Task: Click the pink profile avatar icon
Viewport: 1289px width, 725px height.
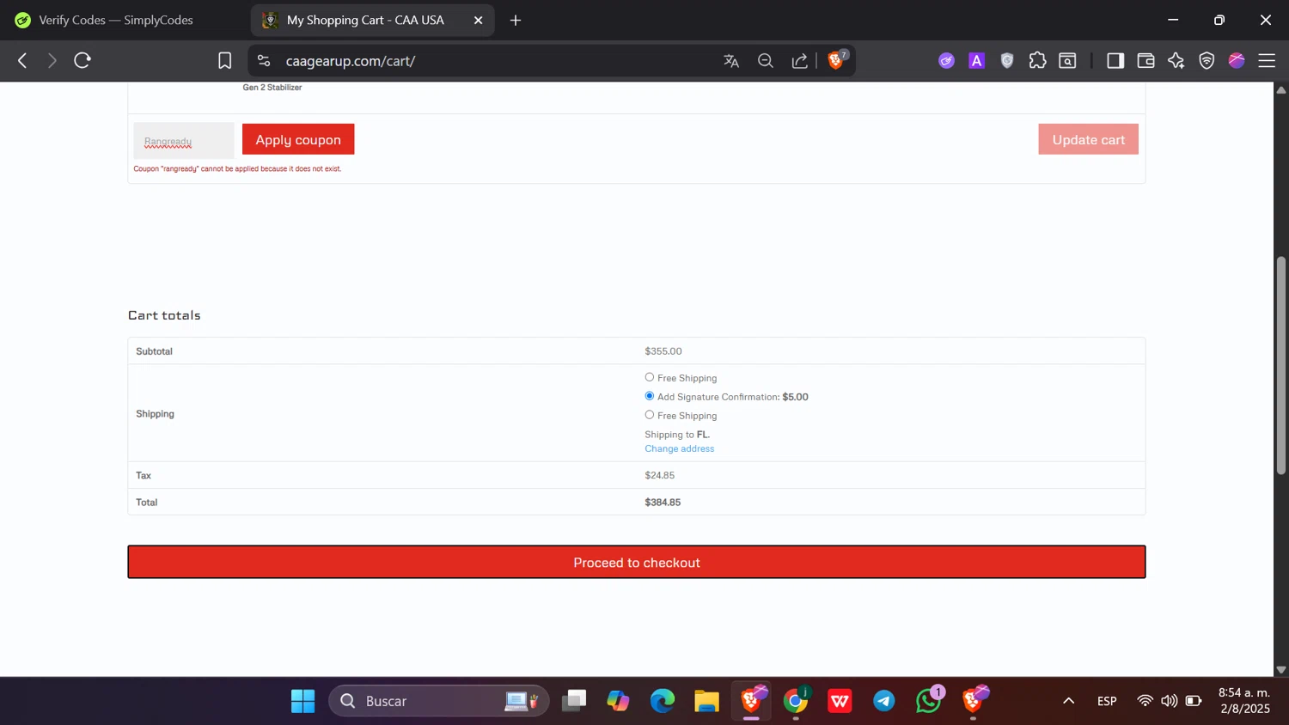Action: [x=1237, y=61]
